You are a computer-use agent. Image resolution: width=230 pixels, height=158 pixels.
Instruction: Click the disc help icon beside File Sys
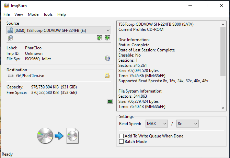click(x=107, y=59)
